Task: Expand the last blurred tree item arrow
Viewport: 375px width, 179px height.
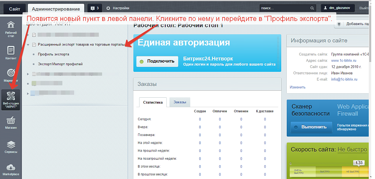Action: (x=28, y=93)
